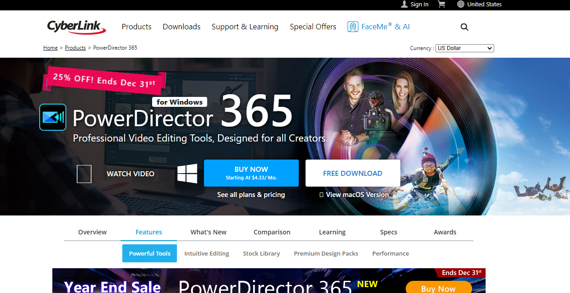Select the Comparison tab
This screenshot has width=570, height=293.
pos(272,232)
